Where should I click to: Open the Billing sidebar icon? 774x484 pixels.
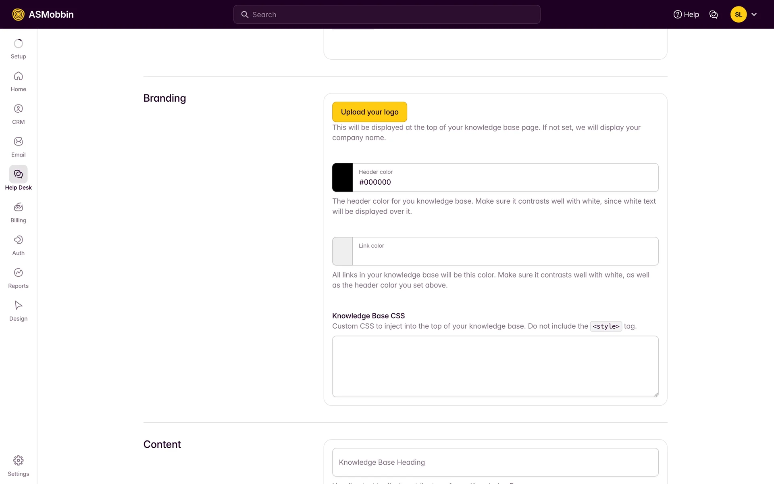pyautogui.click(x=18, y=207)
